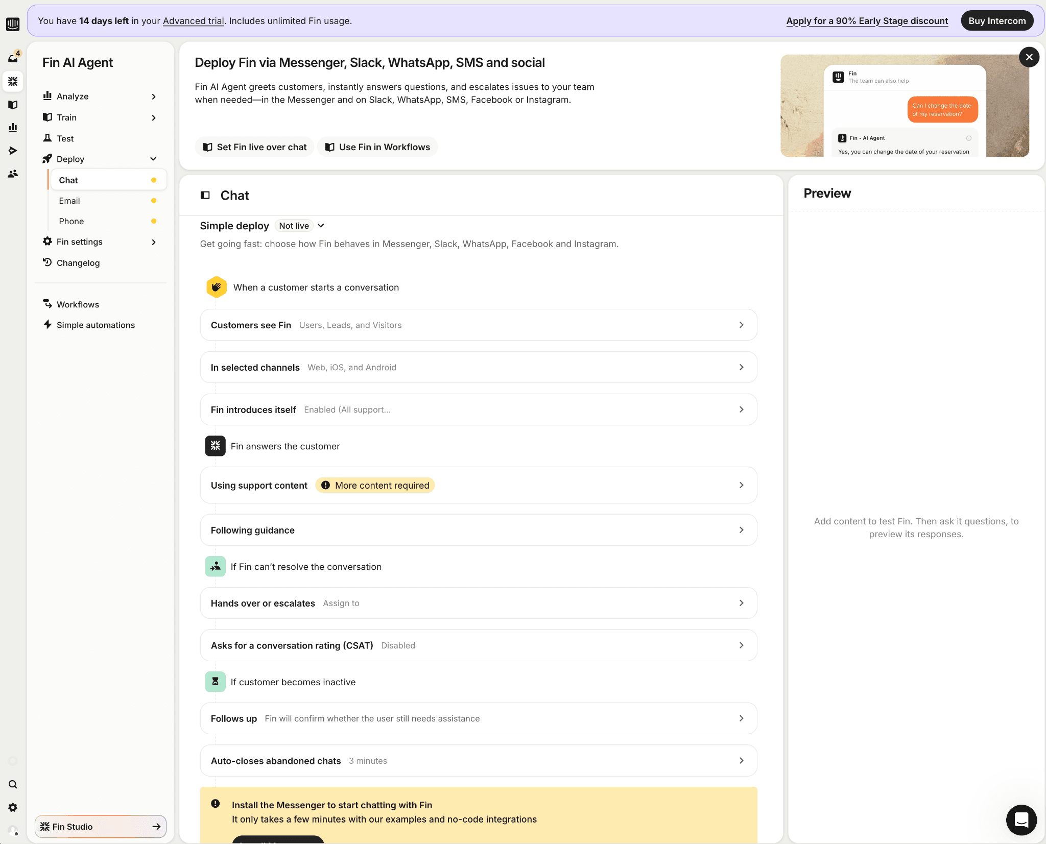Open Outbound paper-plane icon in left rail

point(13,151)
